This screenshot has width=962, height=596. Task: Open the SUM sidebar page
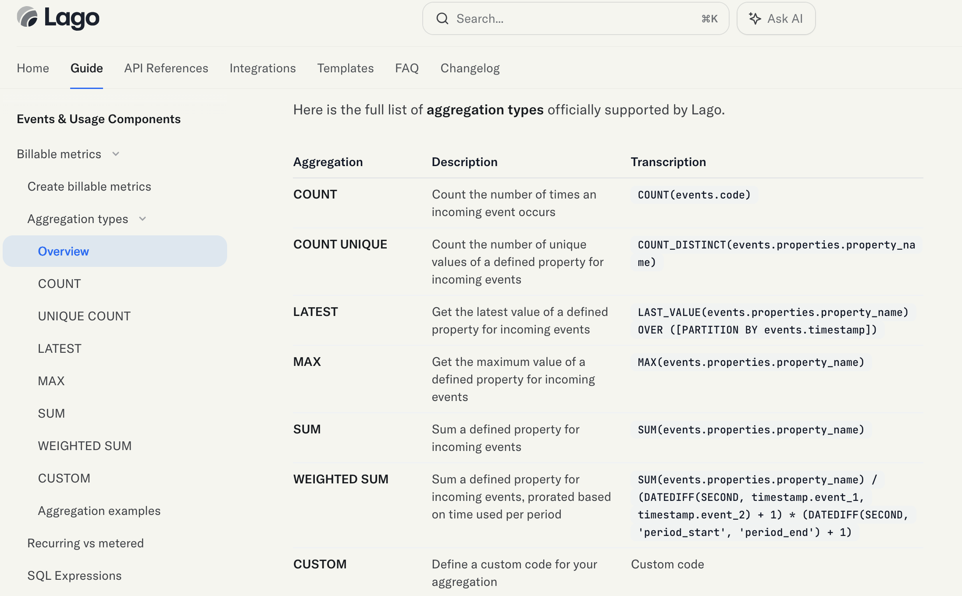[x=51, y=413]
